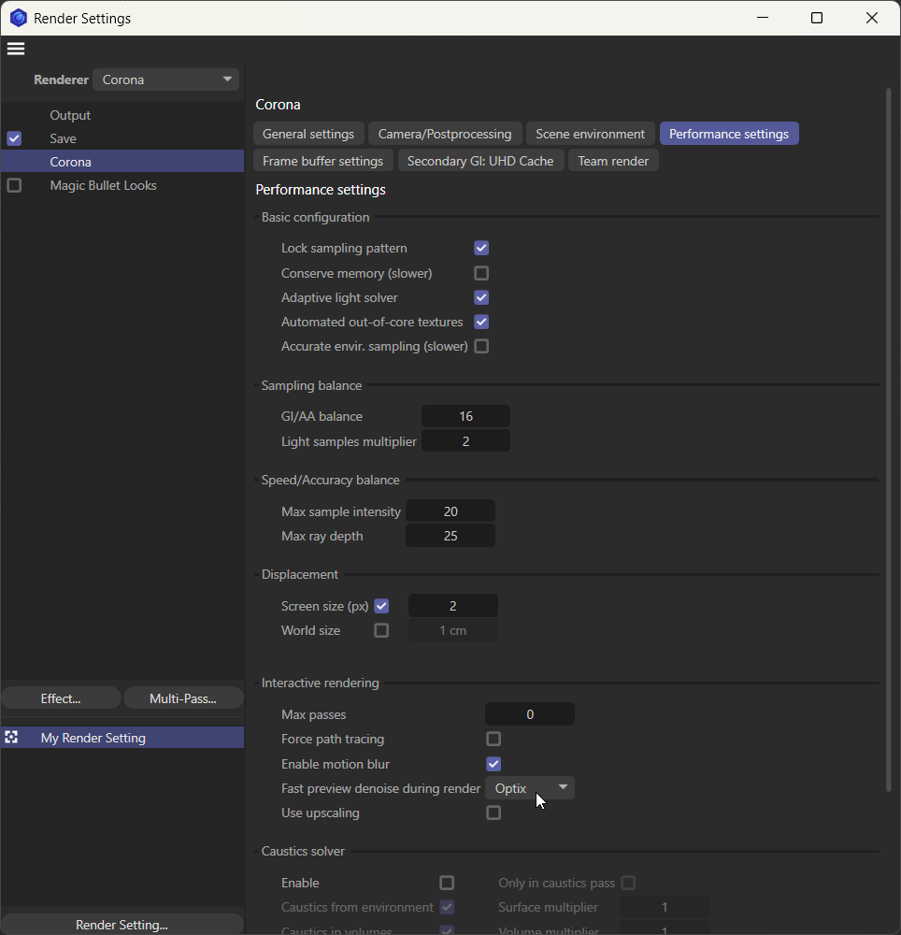Click the Max passes value field
Image resolution: width=901 pixels, height=935 pixels.
(x=530, y=714)
